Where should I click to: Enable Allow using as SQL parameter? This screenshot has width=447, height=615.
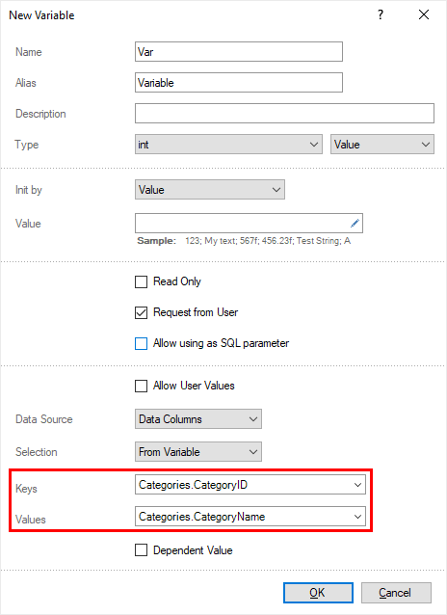tap(142, 343)
